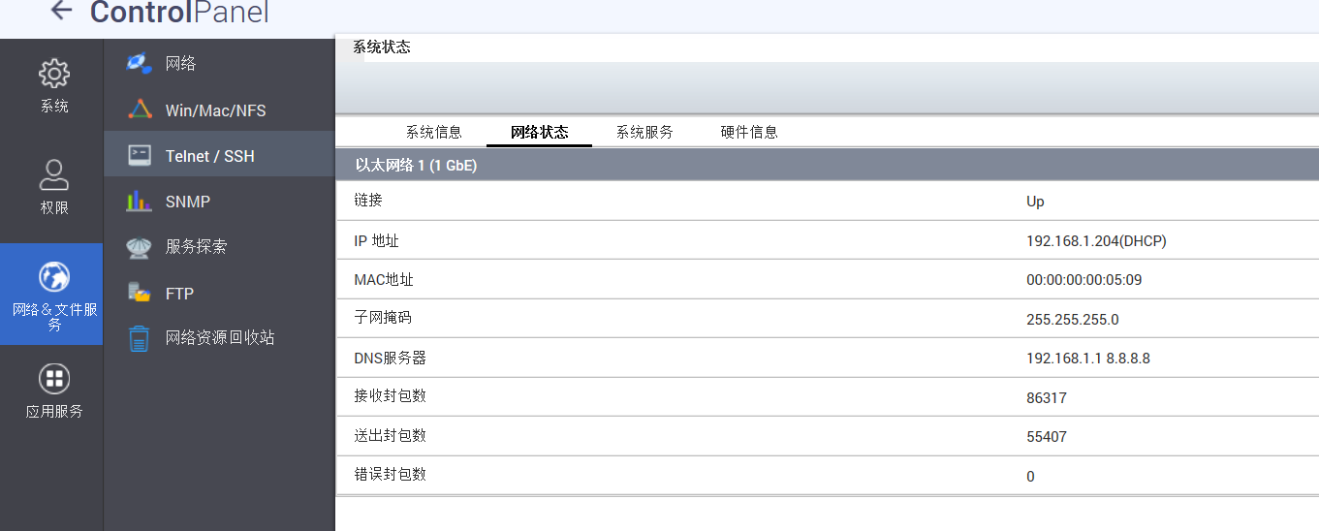Open the 系统服务 tab
1319x531 pixels.
pos(644,132)
